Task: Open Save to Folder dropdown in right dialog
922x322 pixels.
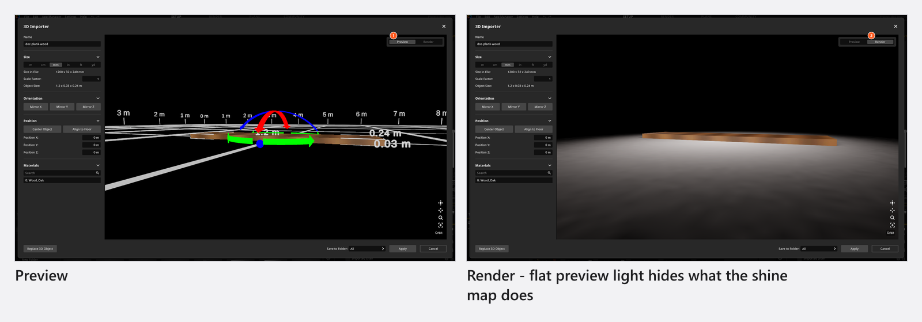Action: click(818, 249)
